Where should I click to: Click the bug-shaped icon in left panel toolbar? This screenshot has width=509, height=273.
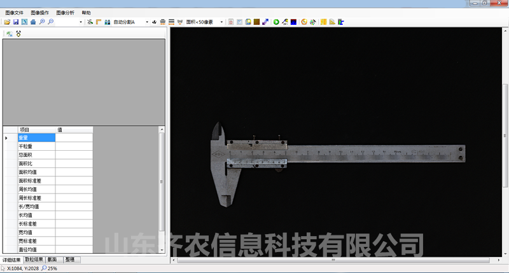point(18,34)
